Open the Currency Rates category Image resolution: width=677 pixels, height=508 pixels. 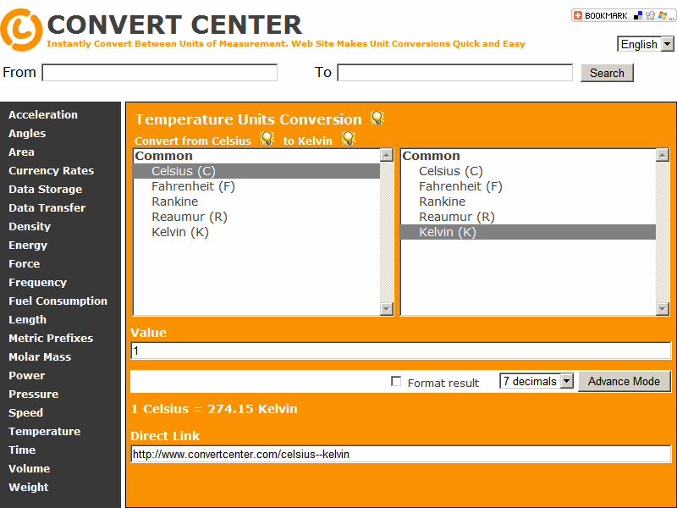pyautogui.click(x=51, y=171)
